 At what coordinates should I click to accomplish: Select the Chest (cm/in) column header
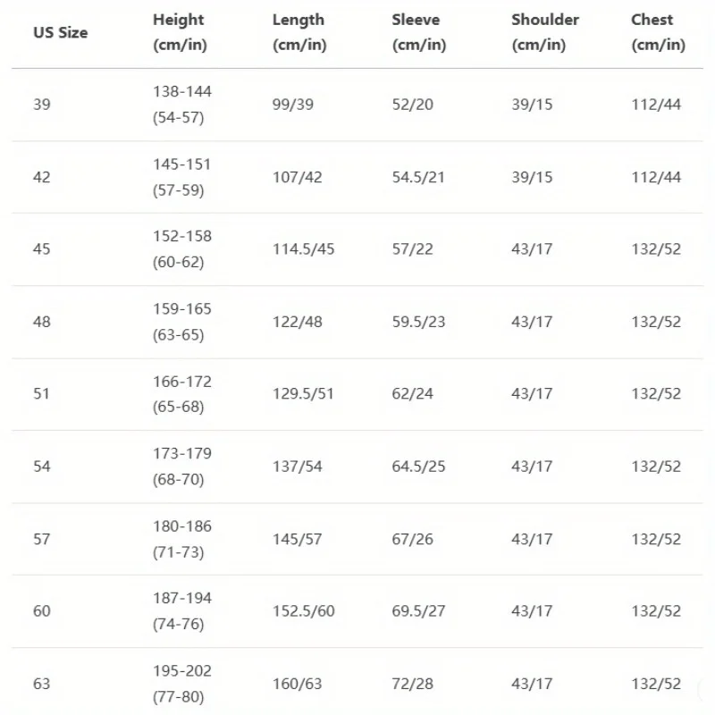[658, 32]
